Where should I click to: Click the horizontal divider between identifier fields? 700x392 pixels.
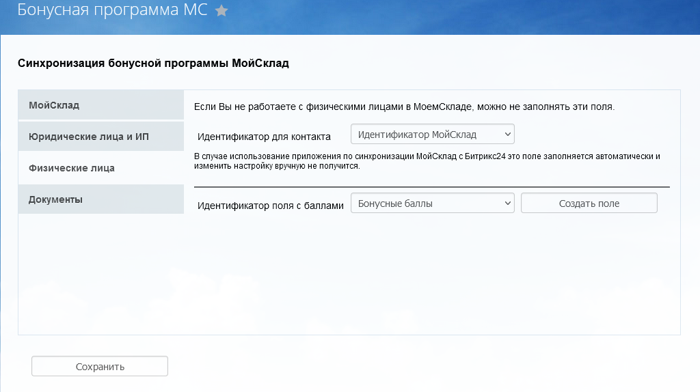432,186
